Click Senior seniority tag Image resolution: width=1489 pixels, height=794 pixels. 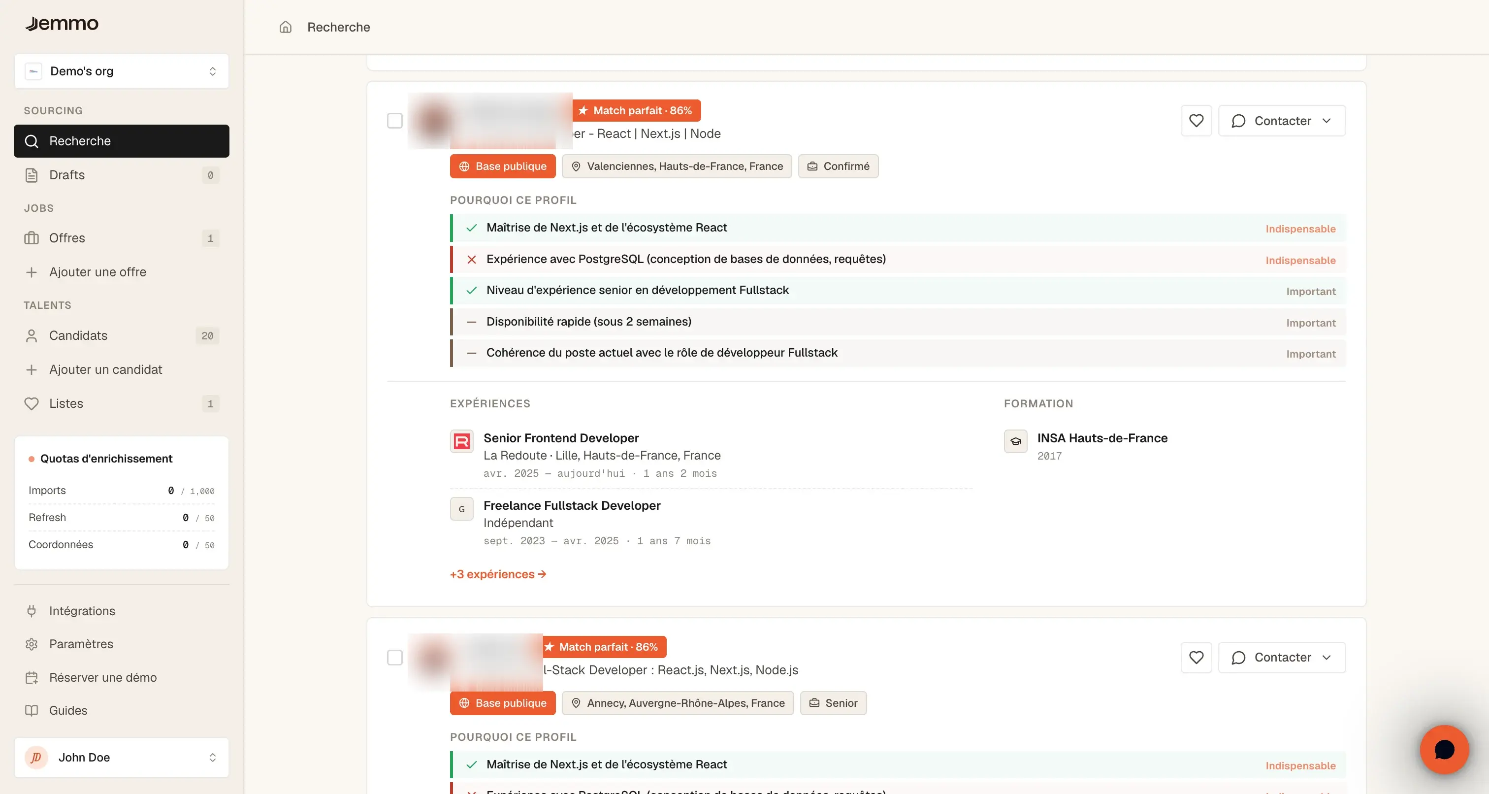[833, 703]
